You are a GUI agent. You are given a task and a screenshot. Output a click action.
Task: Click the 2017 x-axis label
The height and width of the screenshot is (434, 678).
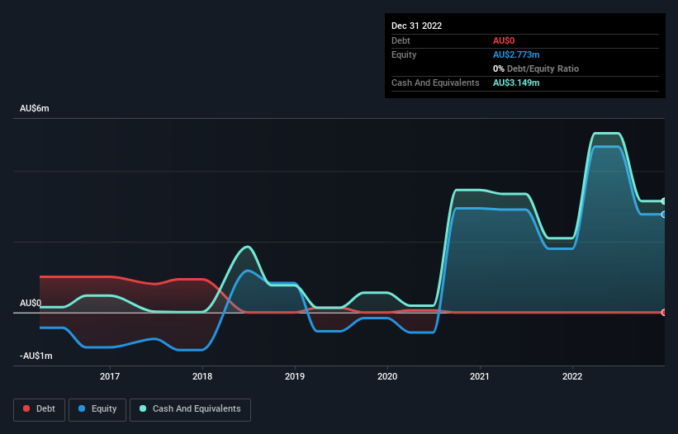pyautogui.click(x=110, y=376)
